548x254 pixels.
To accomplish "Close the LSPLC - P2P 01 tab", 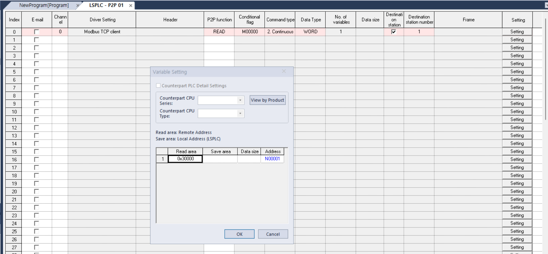I will point(130,5).
